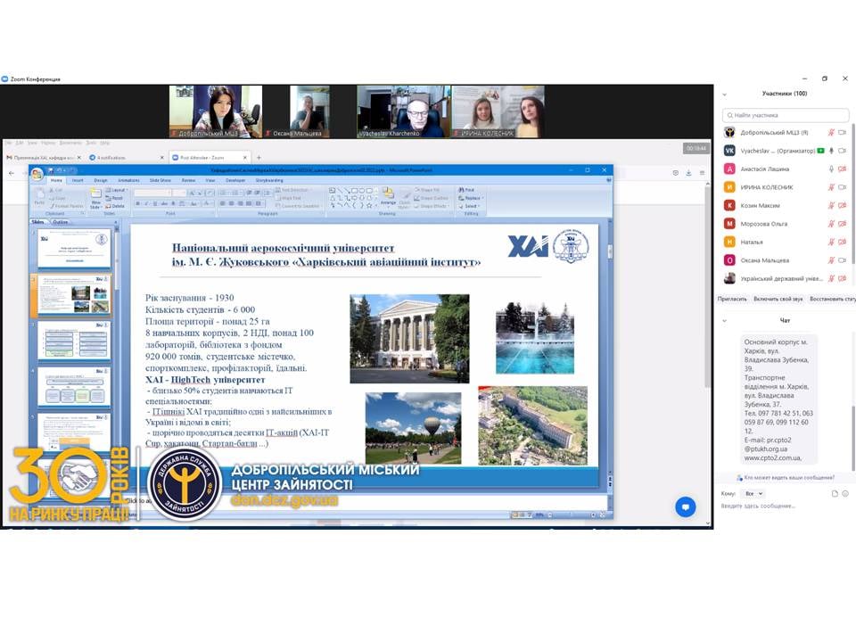
Task: Click Vyacheslav Kharchenko video tile
Action: pyautogui.click(x=403, y=111)
